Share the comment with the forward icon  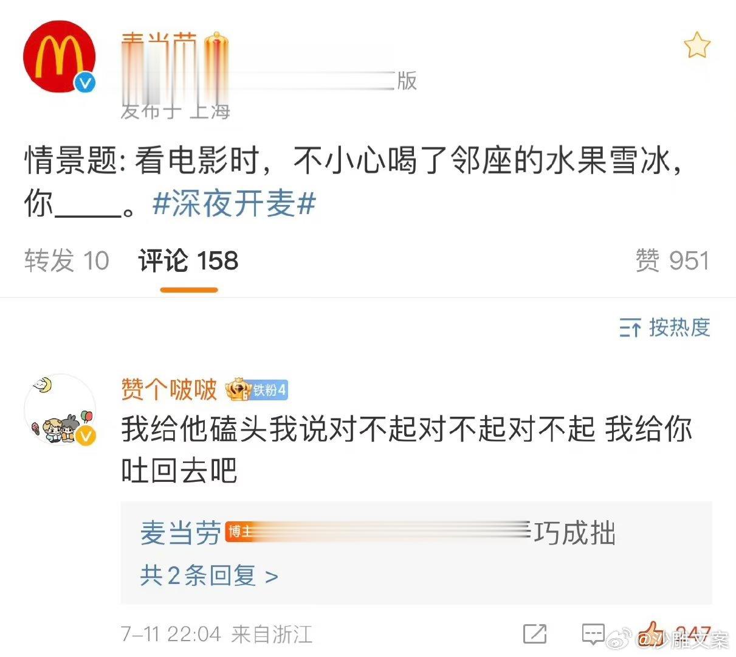click(535, 634)
